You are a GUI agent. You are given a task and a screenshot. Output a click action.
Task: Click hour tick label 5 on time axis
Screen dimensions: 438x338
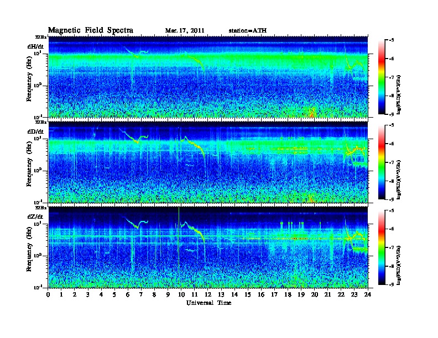click(114, 294)
